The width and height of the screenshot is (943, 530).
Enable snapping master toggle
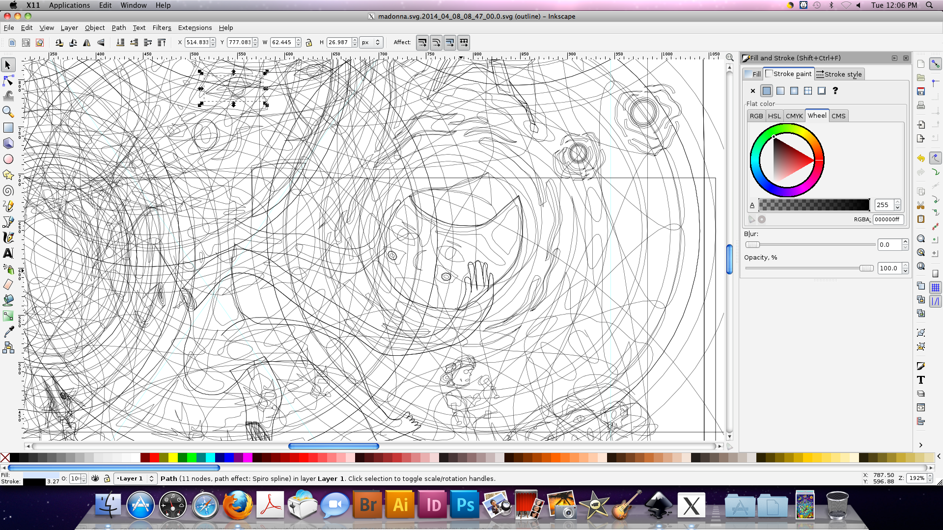click(x=936, y=64)
